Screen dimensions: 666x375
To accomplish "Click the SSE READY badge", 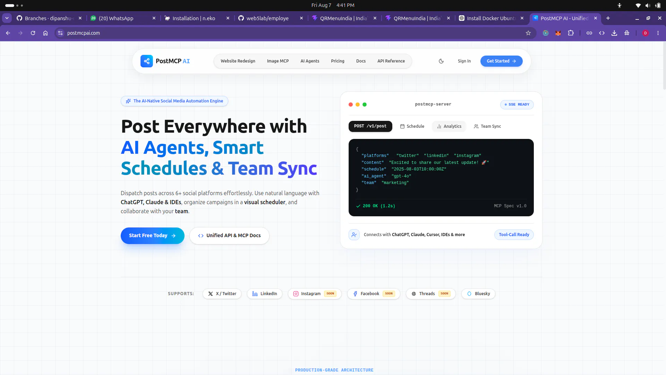I will (x=517, y=105).
